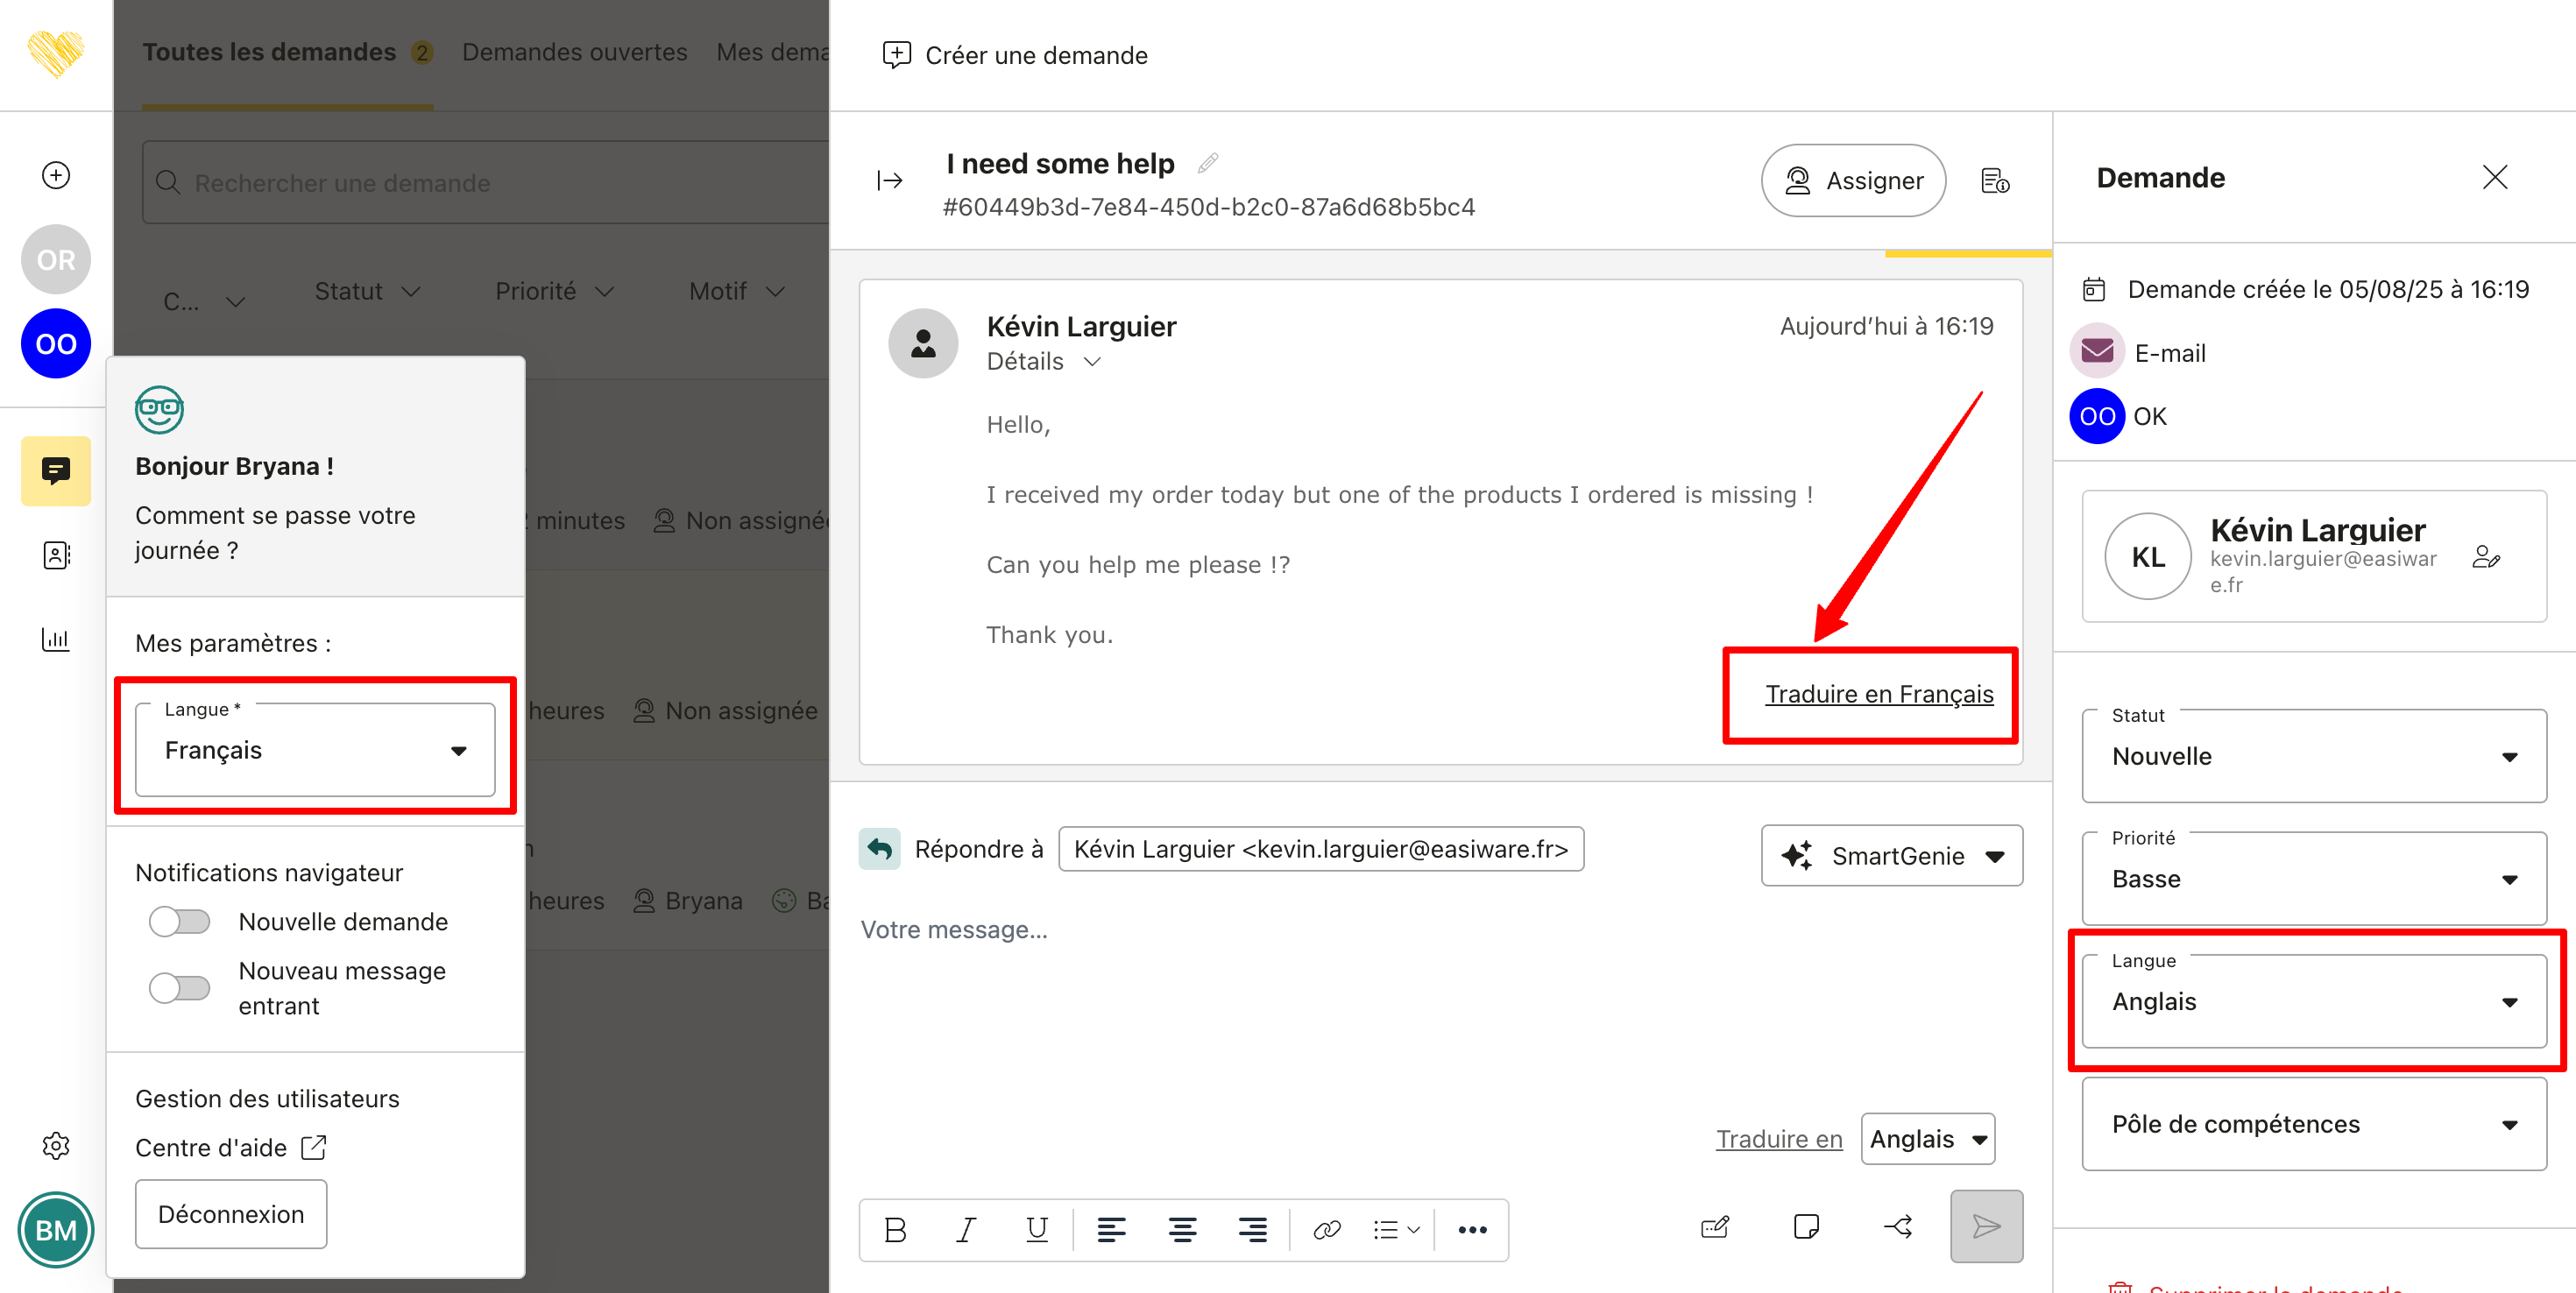
Task: Toggle Nouveau message entrant notification
Action: pyautogui.click(x=180, y=988)
